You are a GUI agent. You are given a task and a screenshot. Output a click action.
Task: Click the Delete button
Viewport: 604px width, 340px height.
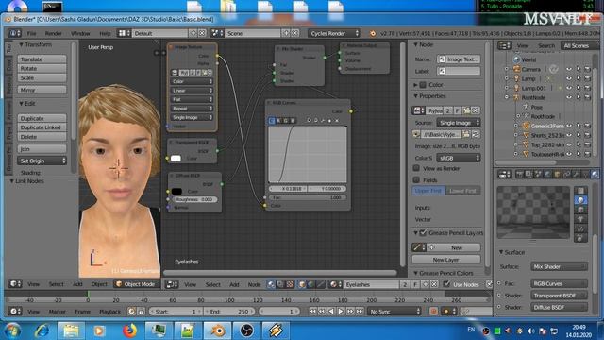[42, 137]
